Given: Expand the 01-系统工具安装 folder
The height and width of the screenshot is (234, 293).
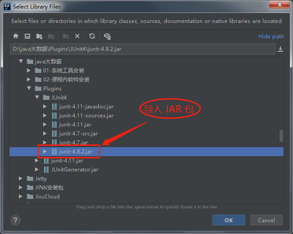Looking at the screenshot, I should (29, 70).
